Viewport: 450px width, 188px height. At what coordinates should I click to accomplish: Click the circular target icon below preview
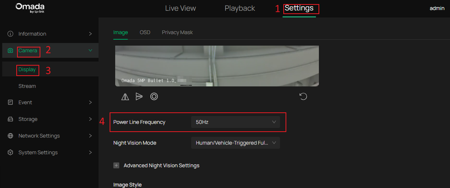tap(154, 96)
